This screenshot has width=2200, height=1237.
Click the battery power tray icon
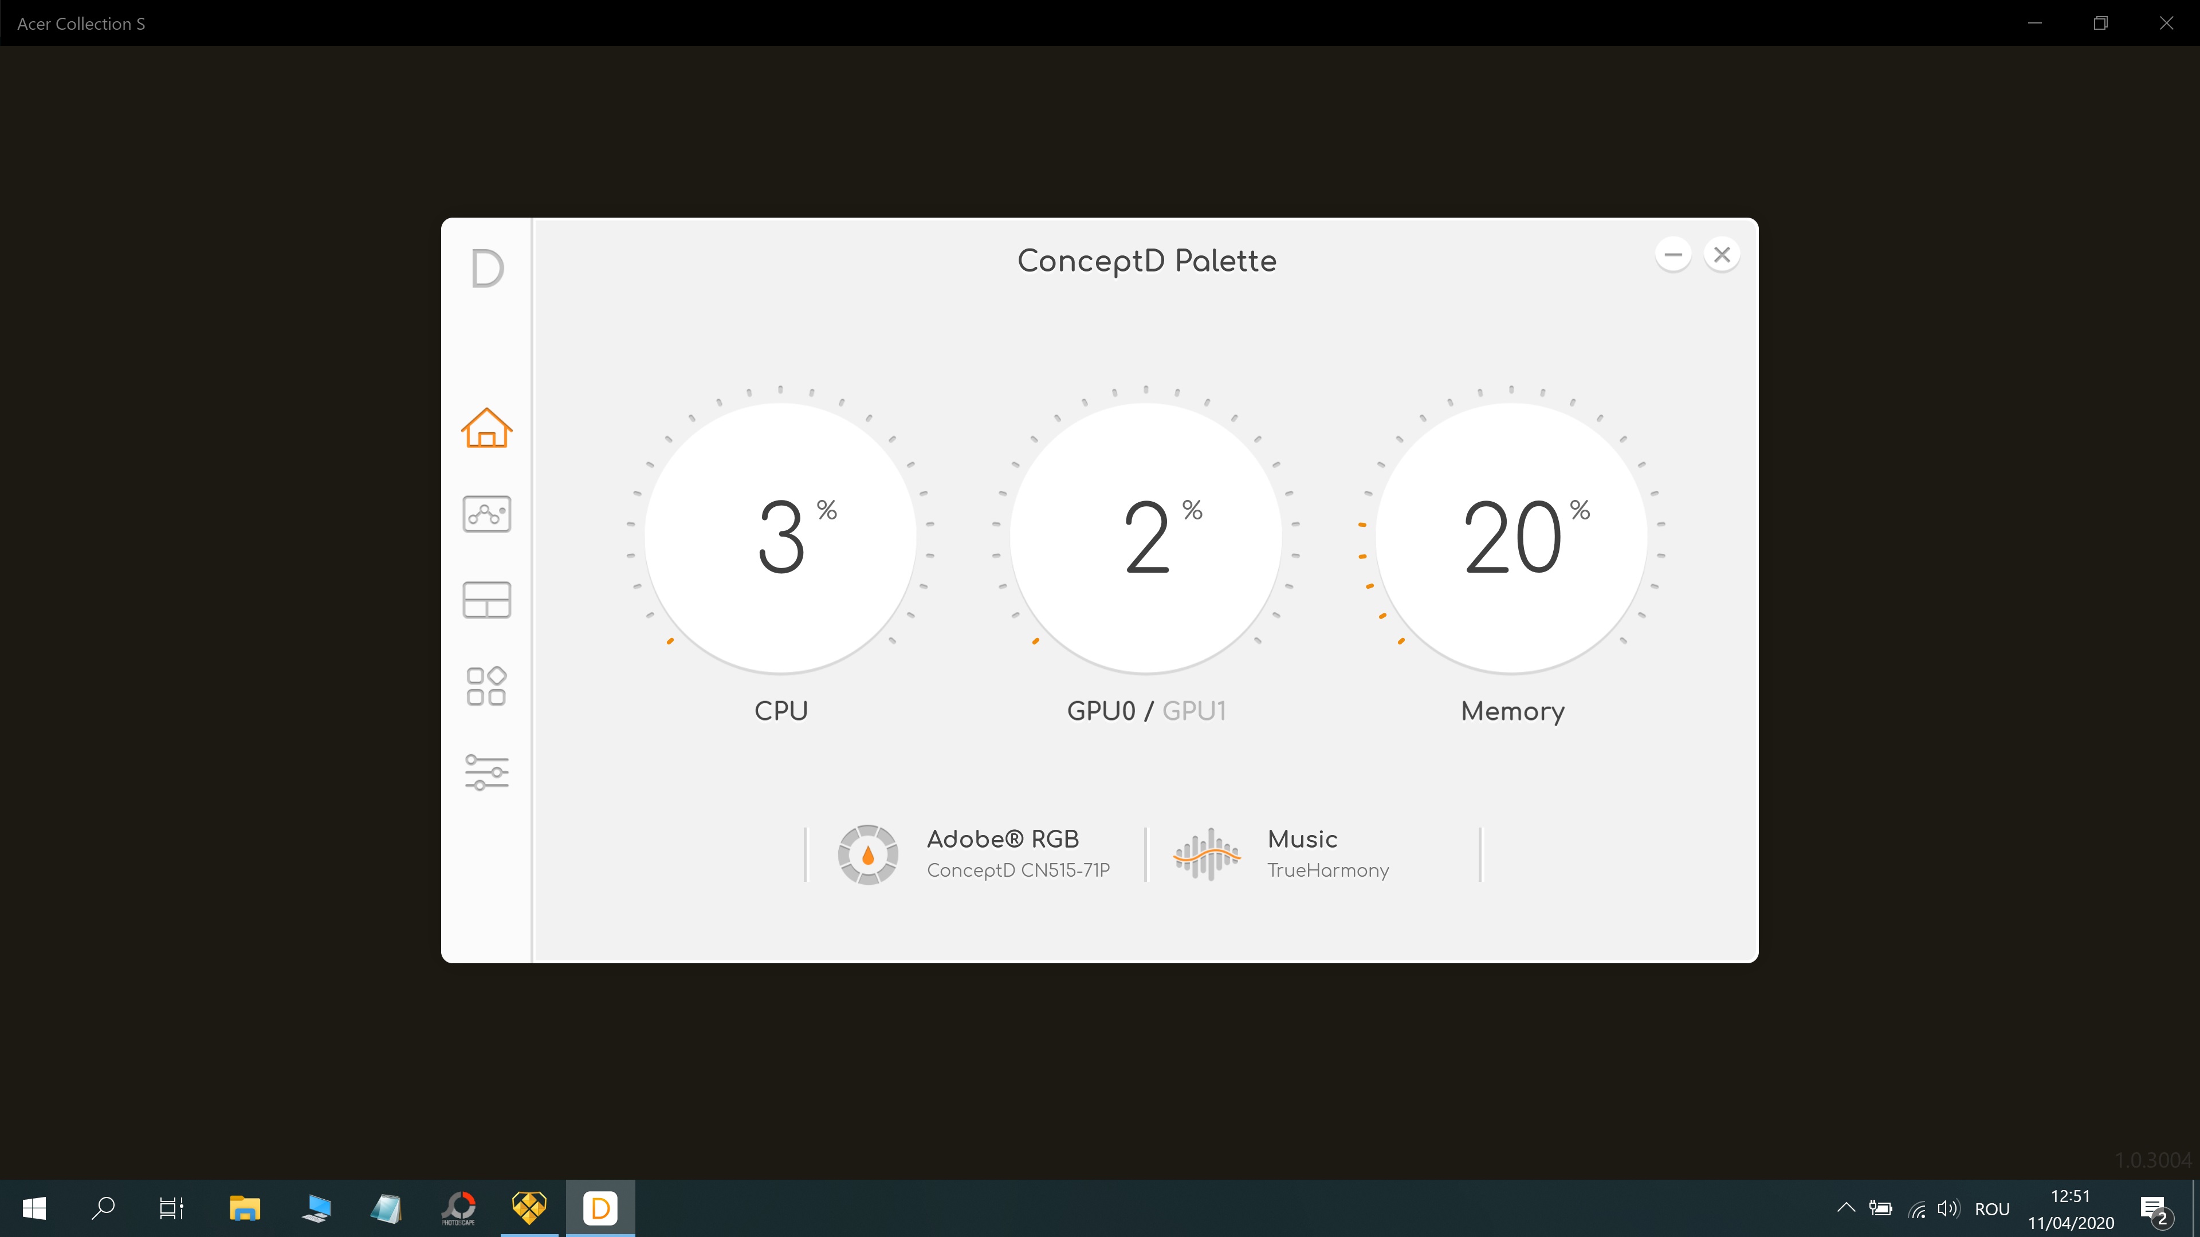pyautogui.click(x=1880, y=1208)
